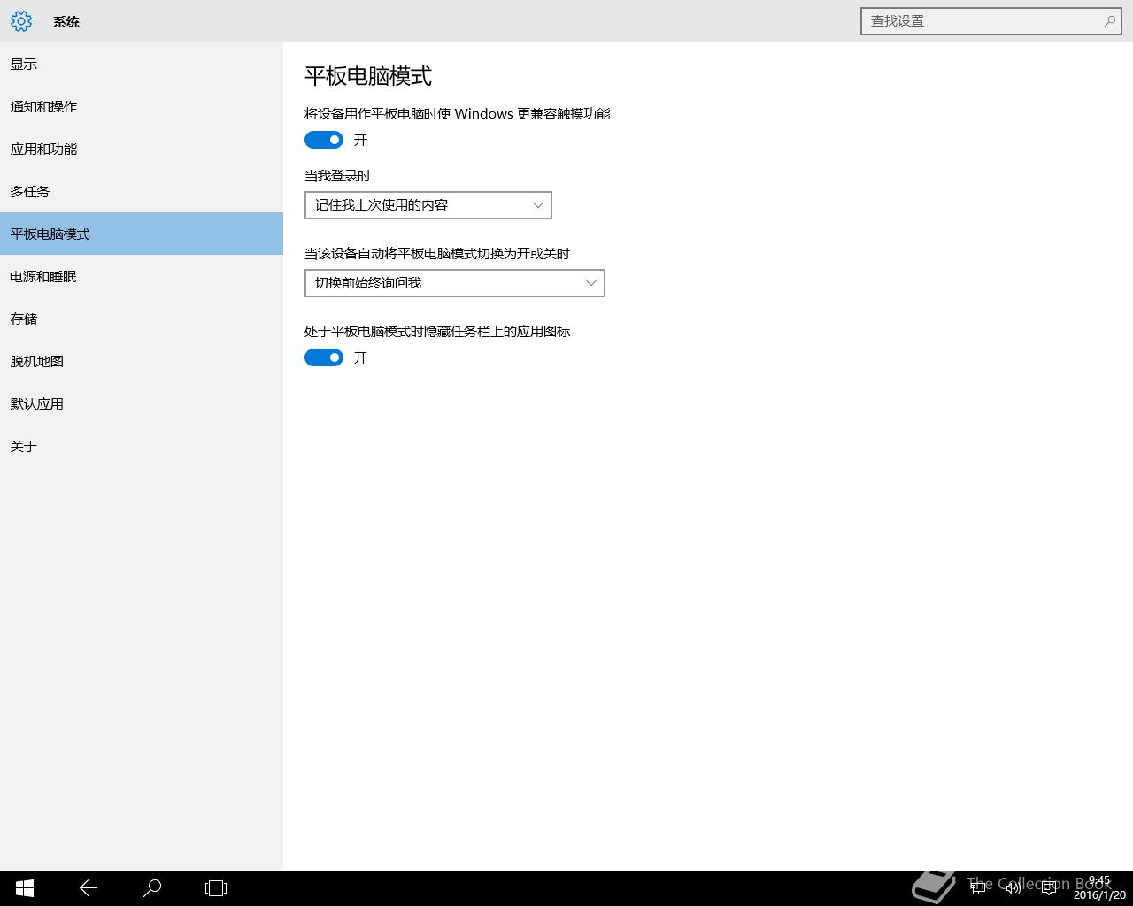Click the magnifier icon in the search box
1133x906 pixels.
coord(1110,21)
